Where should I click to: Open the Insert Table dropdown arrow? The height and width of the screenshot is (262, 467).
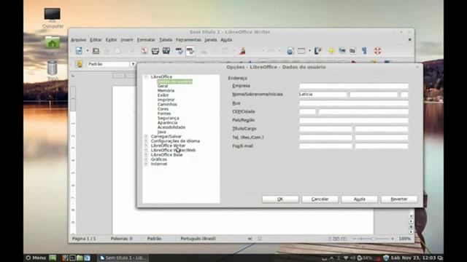click(x=309, y=51)
